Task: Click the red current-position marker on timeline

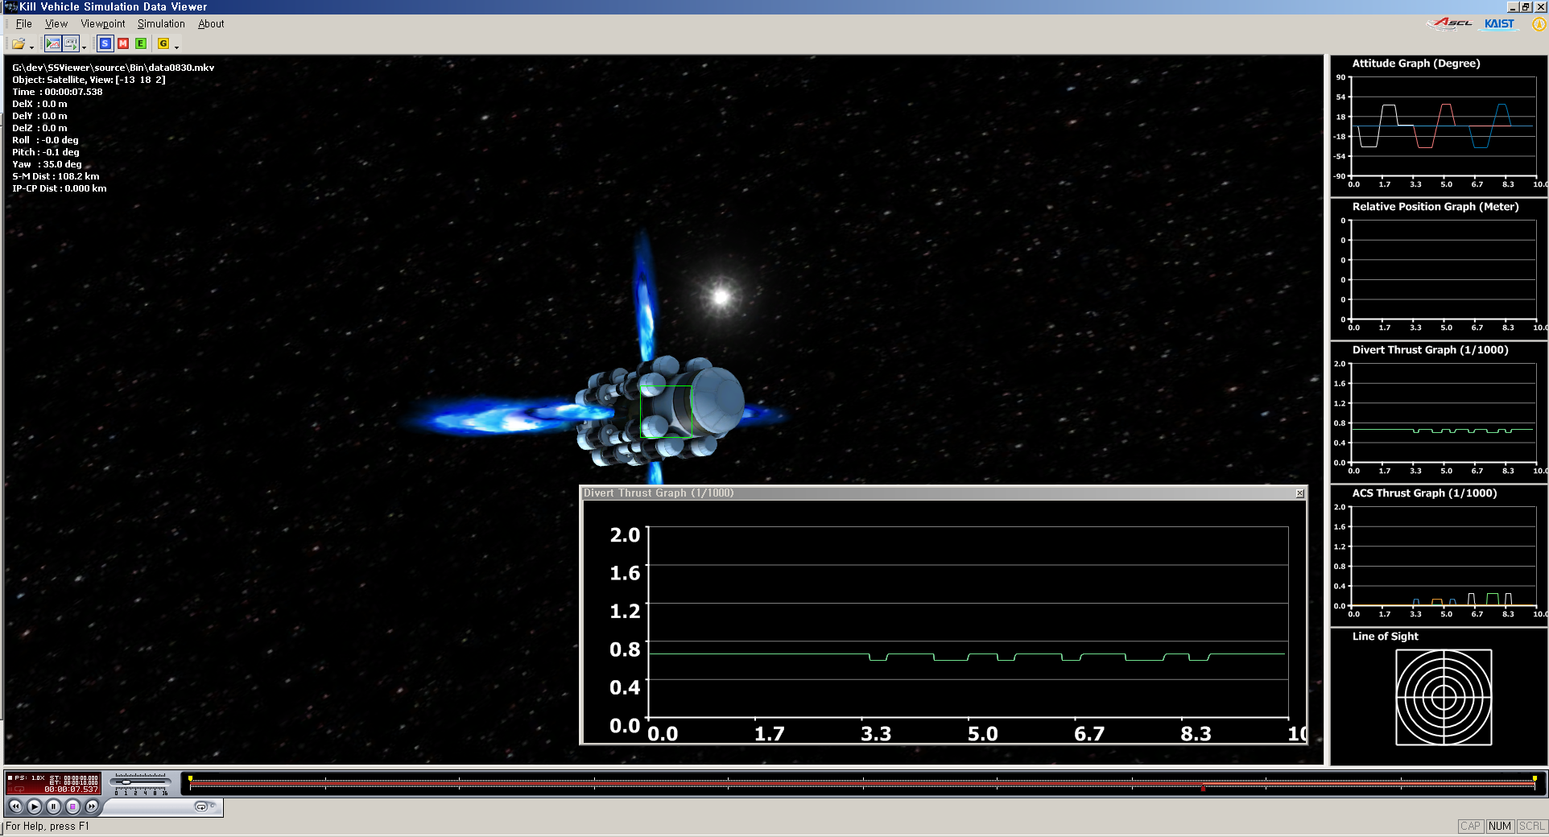Action: tap(1204, 789)
